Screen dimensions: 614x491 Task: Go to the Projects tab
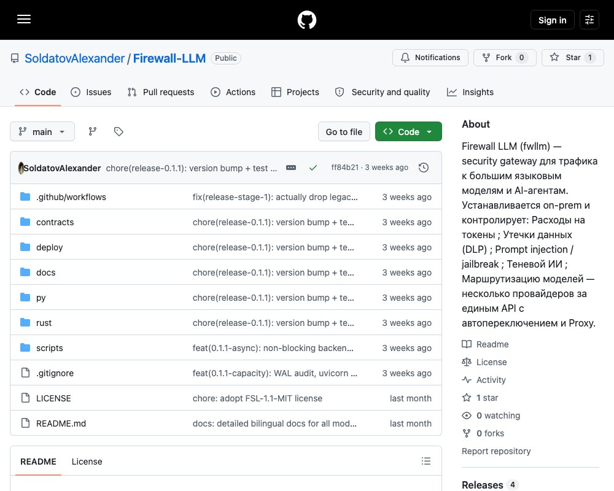[295, 92]
